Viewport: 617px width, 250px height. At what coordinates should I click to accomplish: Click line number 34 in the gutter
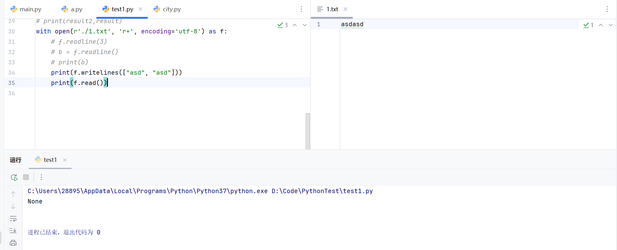[x=12, y=72]
